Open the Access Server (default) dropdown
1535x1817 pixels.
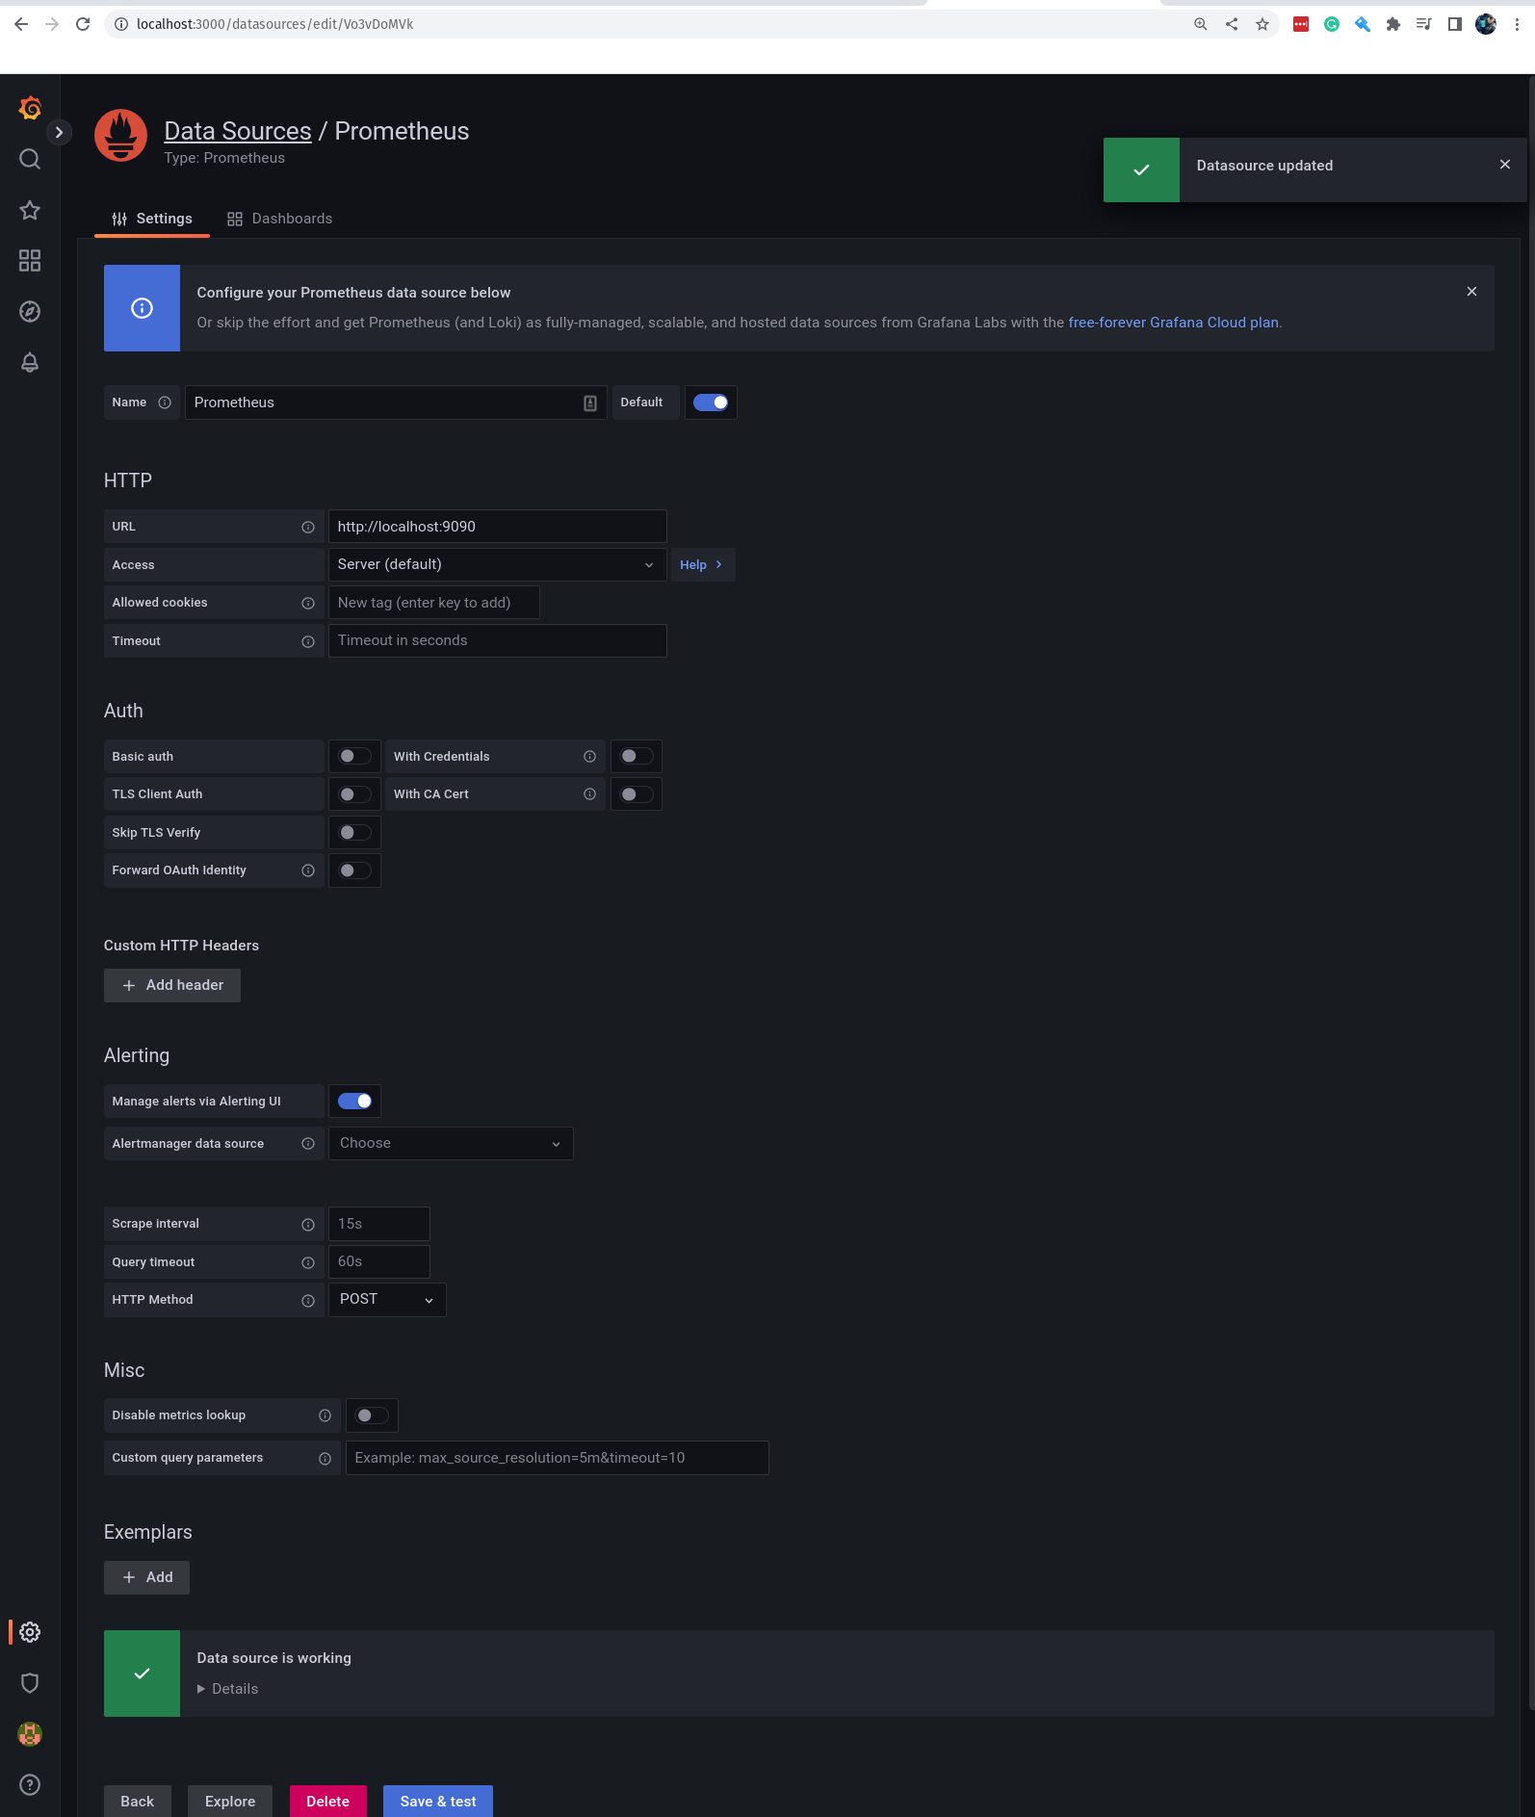[x=497, y=564]
